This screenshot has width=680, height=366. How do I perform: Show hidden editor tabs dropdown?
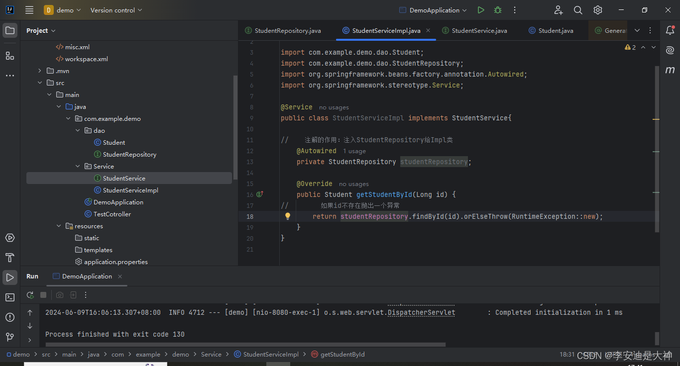click(x=637, y=30)
